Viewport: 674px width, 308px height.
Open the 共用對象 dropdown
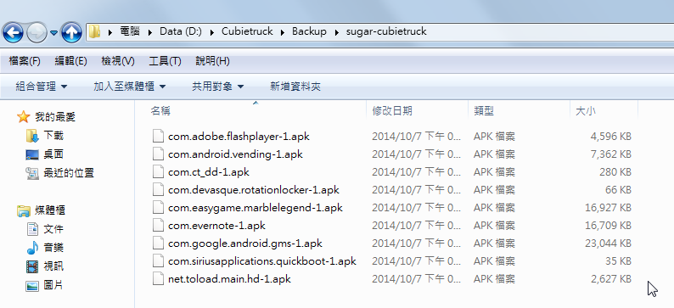(x=217, y=87)
